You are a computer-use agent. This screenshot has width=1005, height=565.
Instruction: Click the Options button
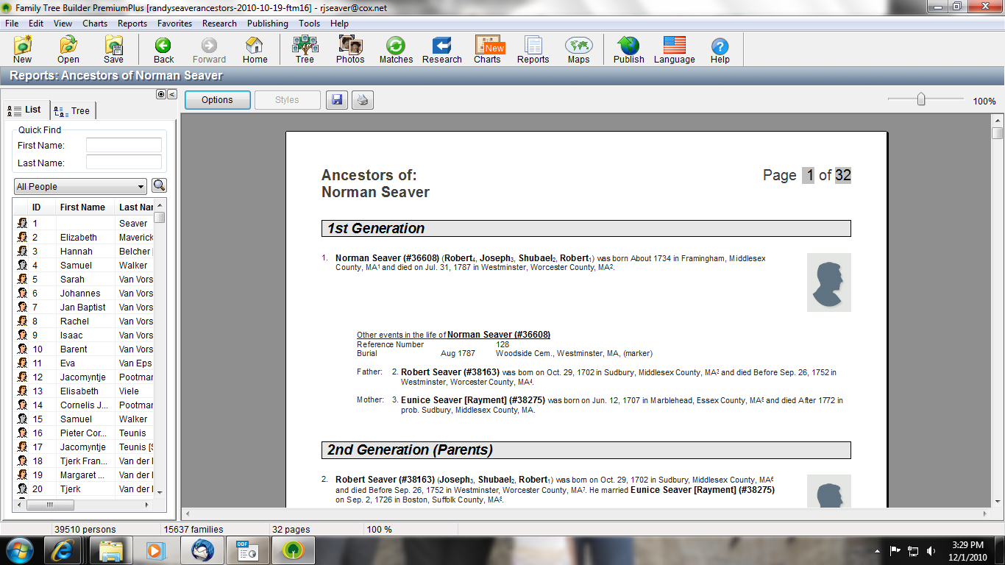point(217,100)
